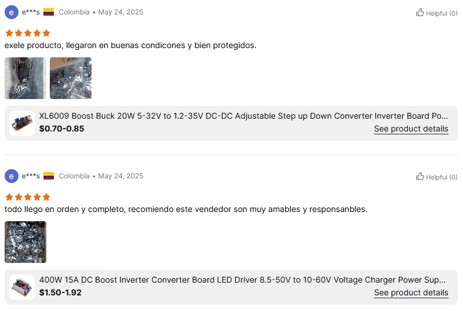
Task: Open first photo in first review
Action: [x=25, y=78]
